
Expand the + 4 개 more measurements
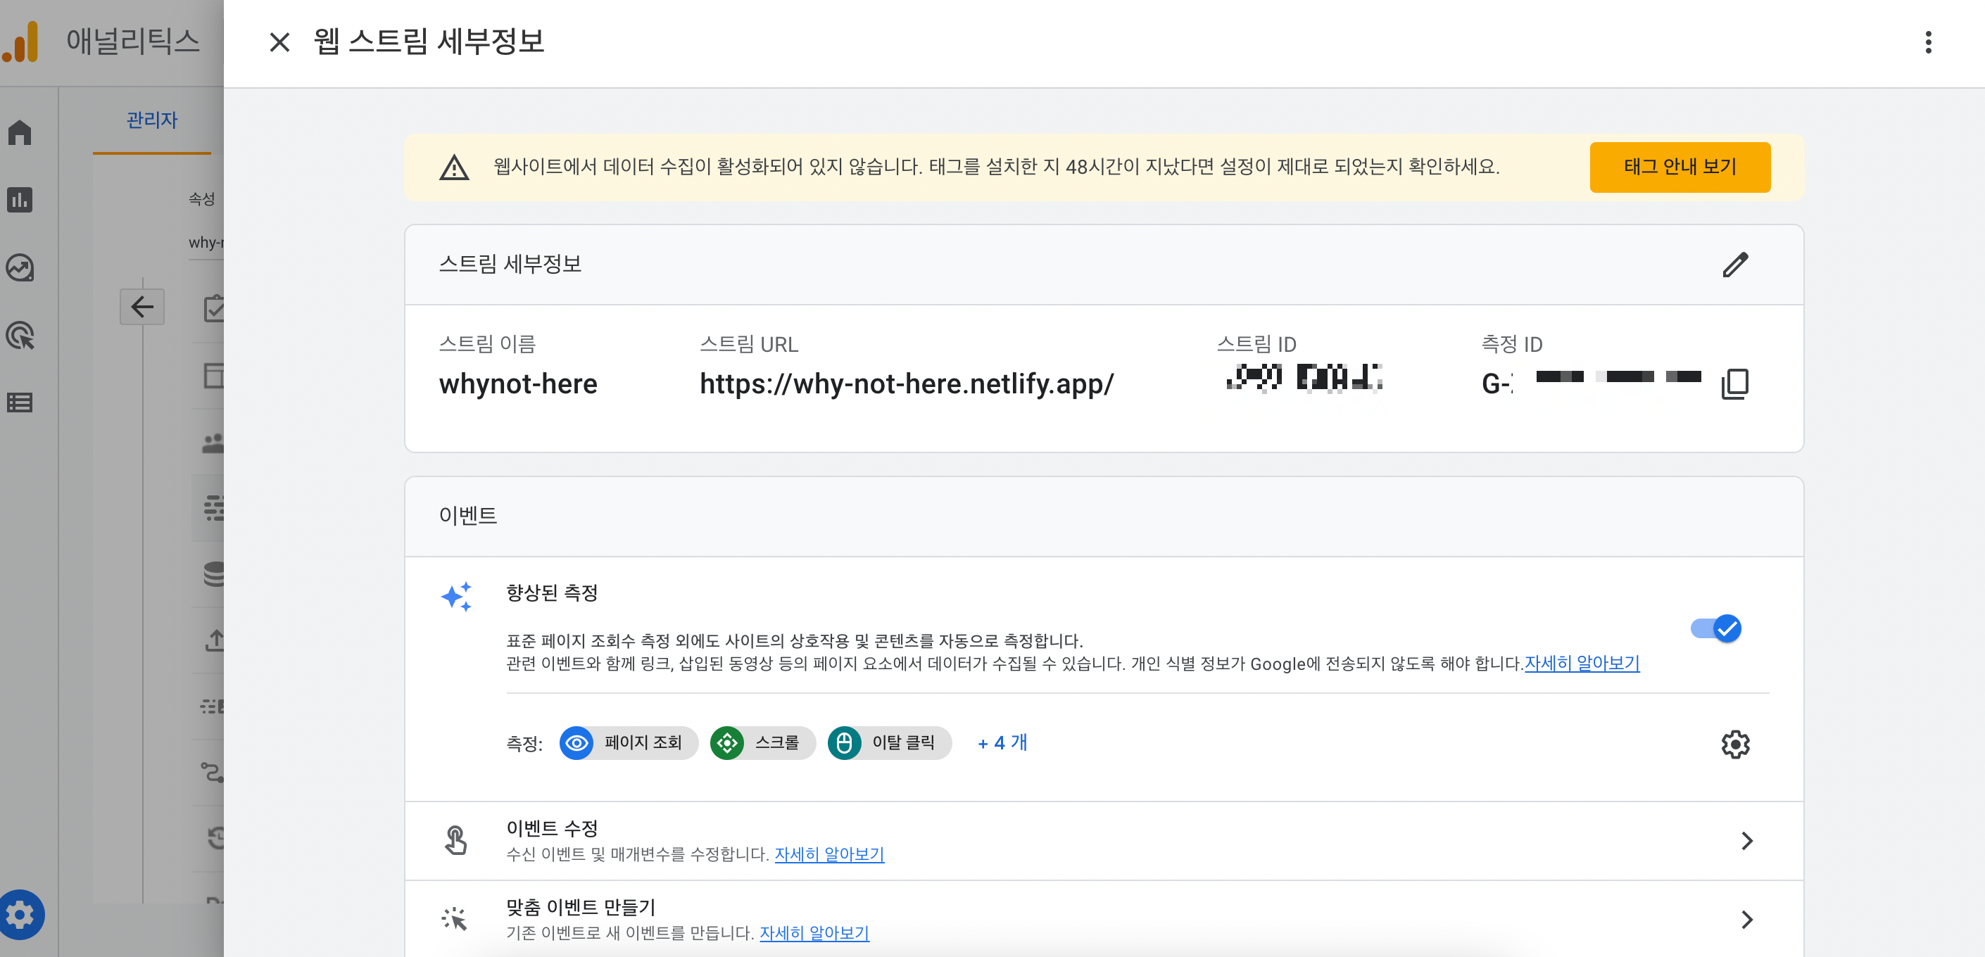click(1002, 743)
